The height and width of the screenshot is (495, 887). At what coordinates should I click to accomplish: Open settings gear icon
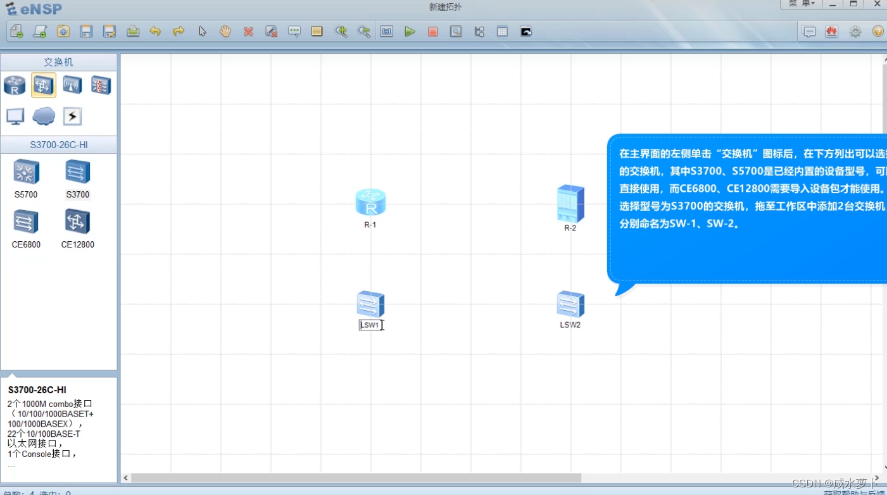tap(855, 31)
